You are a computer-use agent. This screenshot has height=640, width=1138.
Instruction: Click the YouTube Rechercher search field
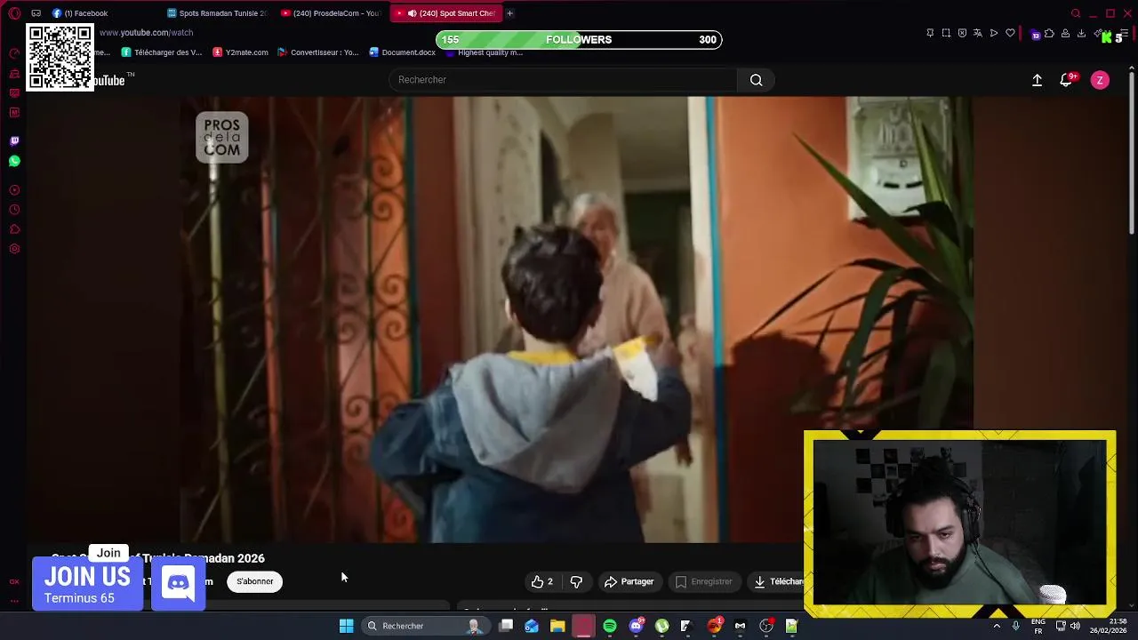click(x=563, y=80)
